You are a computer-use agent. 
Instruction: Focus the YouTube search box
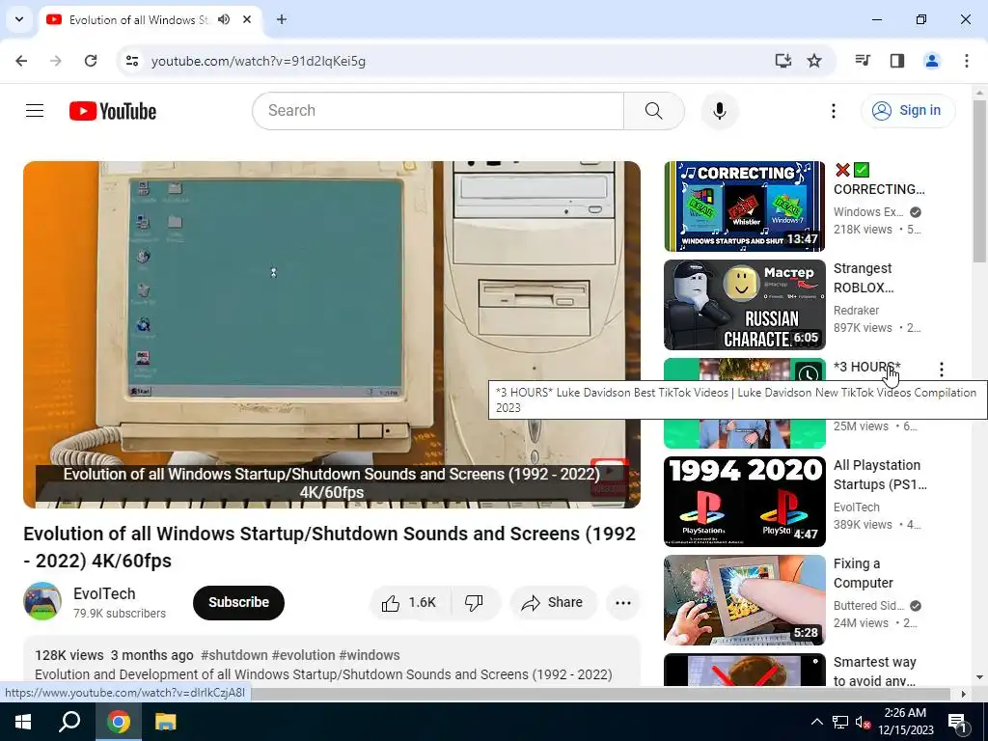pyautogui.click(x=438, y=111)
